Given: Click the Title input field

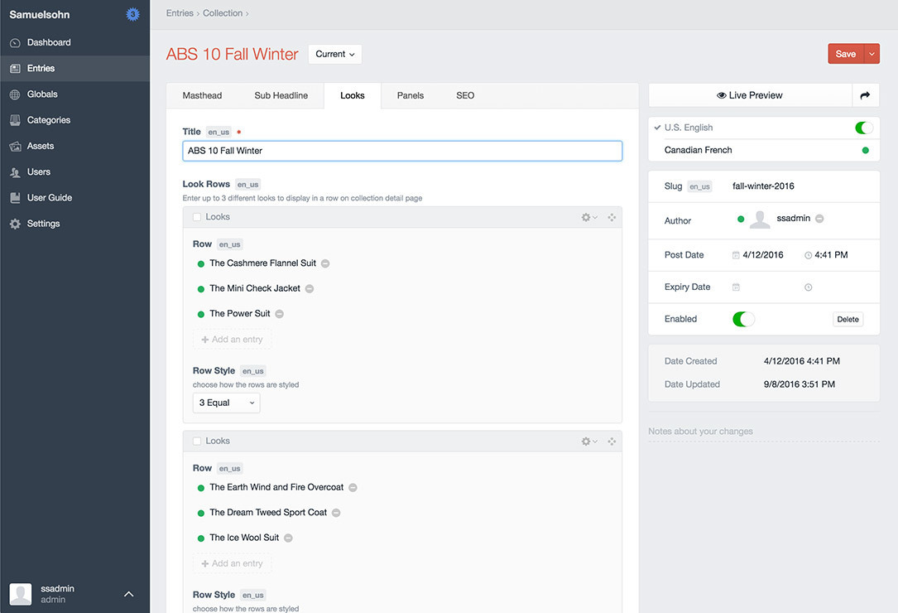Looking at the screenshot, I should click(402, 151).
